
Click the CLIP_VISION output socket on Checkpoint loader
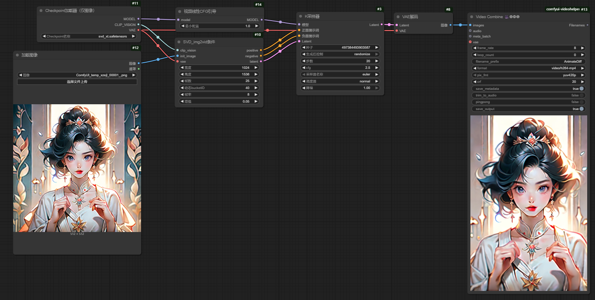point(138,25)
